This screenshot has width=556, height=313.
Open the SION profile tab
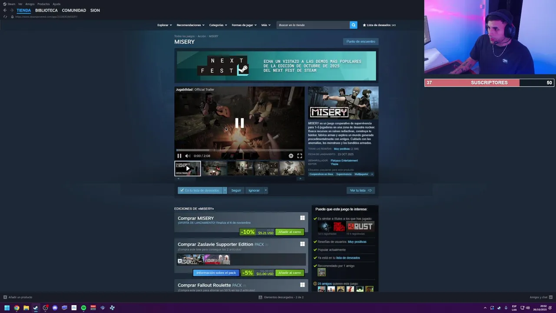[x=95, y=10]
